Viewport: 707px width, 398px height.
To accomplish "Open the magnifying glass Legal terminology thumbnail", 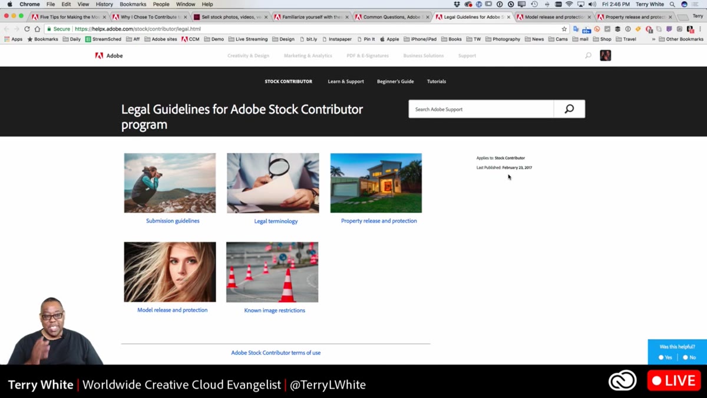I will (273, 183).
